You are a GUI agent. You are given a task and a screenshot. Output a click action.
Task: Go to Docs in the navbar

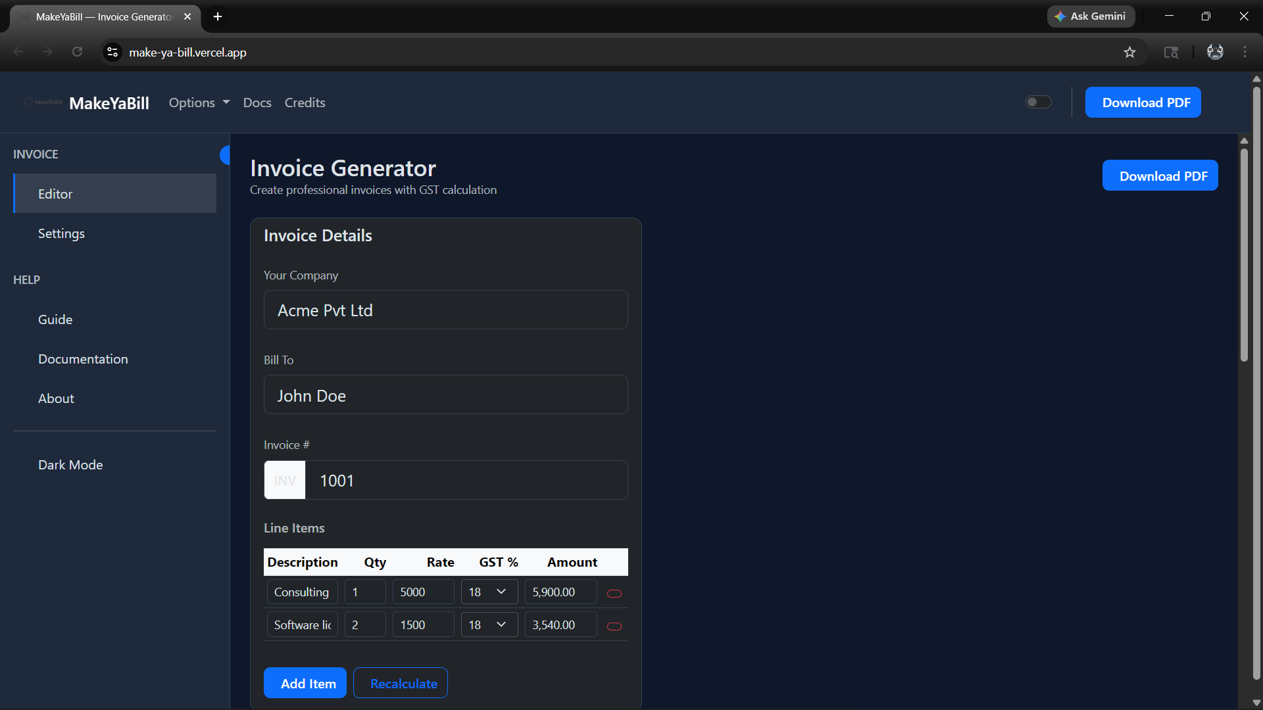[257, 103]
